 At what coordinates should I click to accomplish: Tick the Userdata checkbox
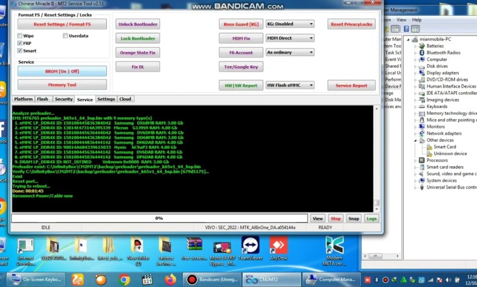pyautogui.click(x=65, y=36)
